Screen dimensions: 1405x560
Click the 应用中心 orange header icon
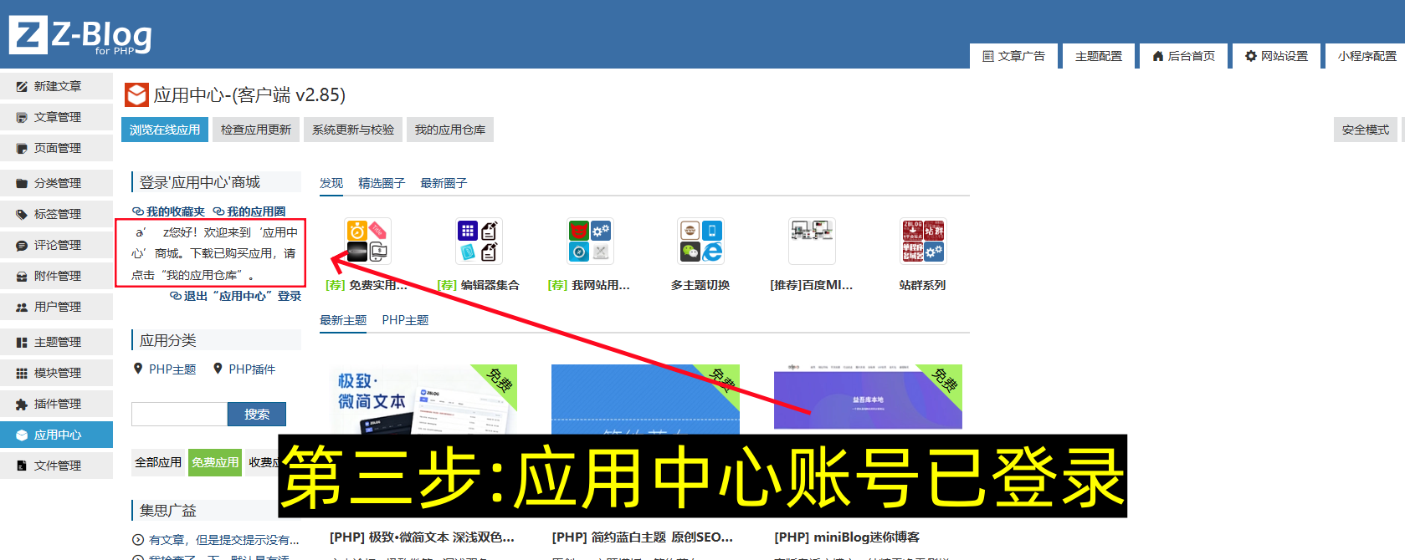[136, 94]
